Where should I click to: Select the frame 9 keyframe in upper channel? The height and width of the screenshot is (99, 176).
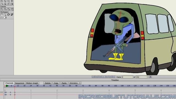(15, 92)
